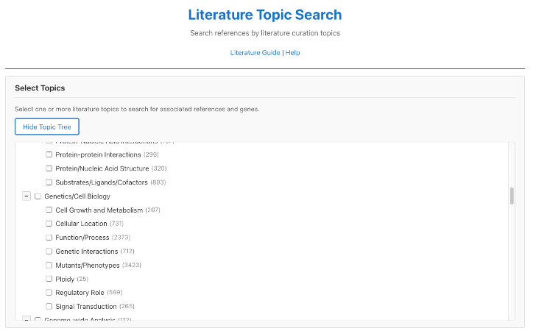Click the Hide Topic Tree button
This screenshot has height=331, width=536.
[x=47, y=127]
